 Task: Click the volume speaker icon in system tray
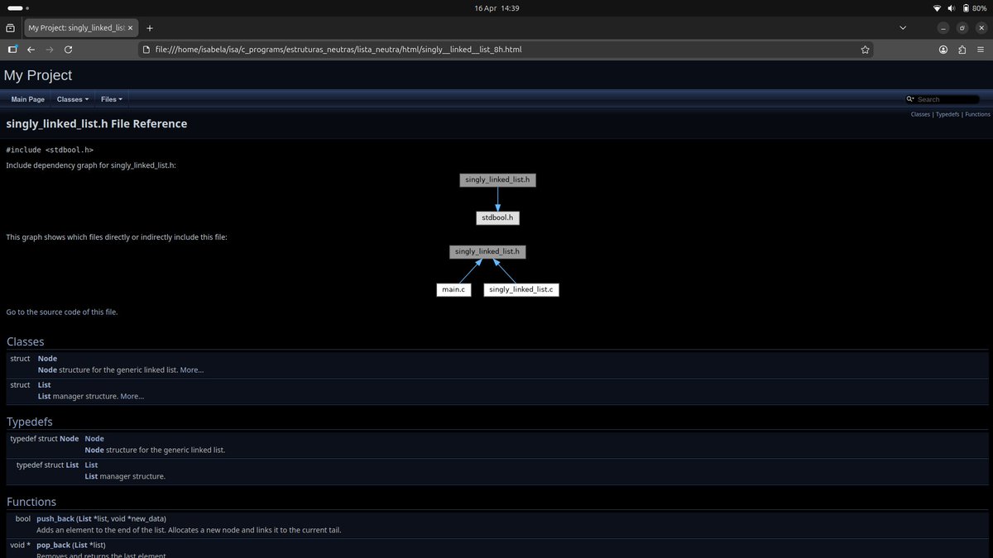coord(952,7)
